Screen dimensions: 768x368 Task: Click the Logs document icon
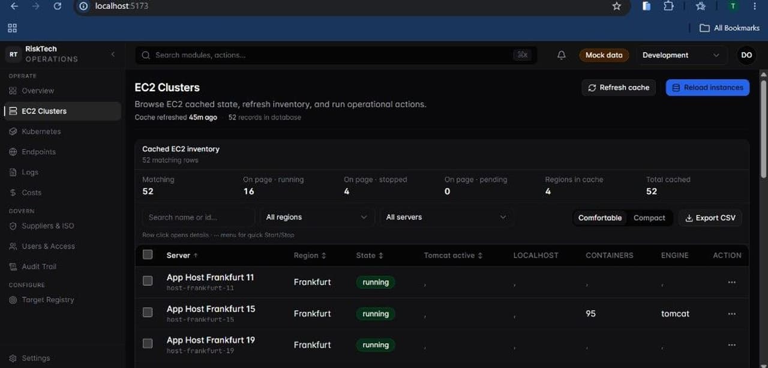click(x=13, y=172)
